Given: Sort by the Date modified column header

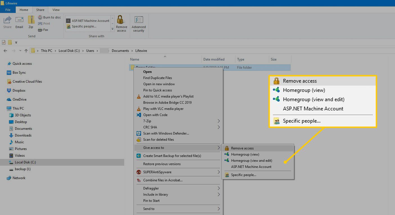Looking at the screenshot, I should (x=219, y=59).
